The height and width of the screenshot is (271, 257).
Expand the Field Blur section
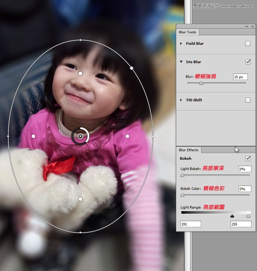coord(181,44)
